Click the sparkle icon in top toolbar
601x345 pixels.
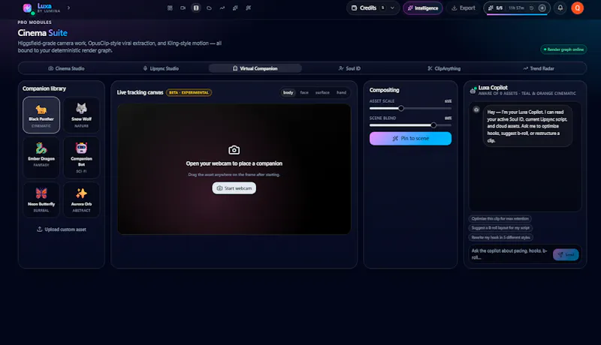pos(235,7)
